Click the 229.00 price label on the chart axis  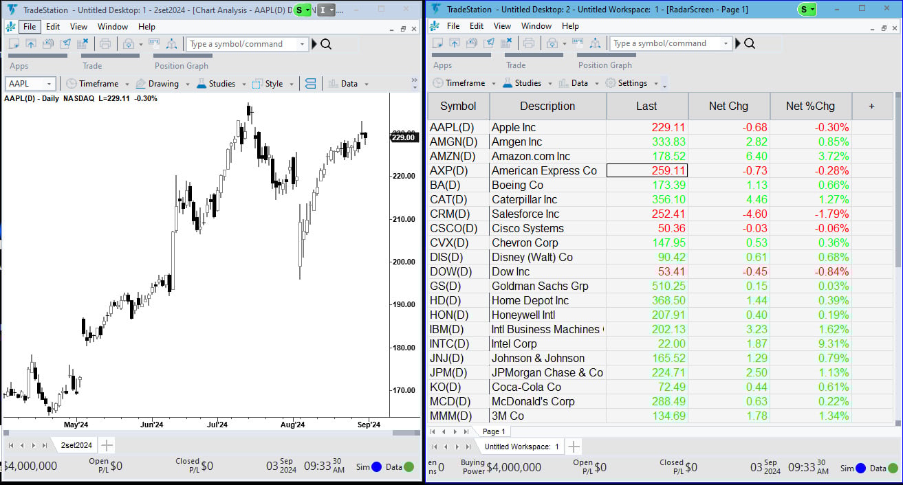tap(403, 137)
